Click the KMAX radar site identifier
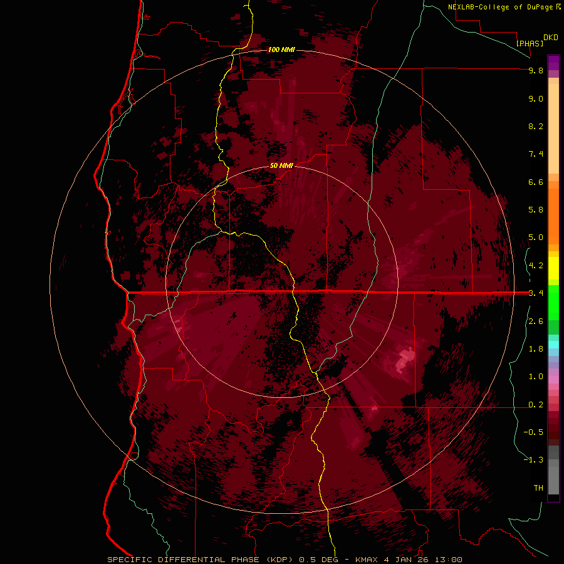564x564 pixels. [x=368, y=560]
